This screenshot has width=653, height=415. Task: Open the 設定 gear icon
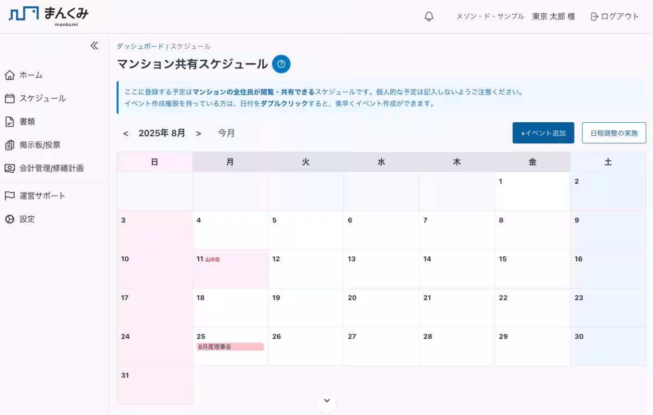[x=9, y=219]
